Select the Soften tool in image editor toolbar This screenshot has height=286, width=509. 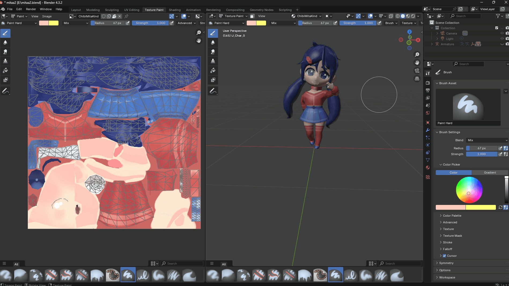click(x=5, y=42)
